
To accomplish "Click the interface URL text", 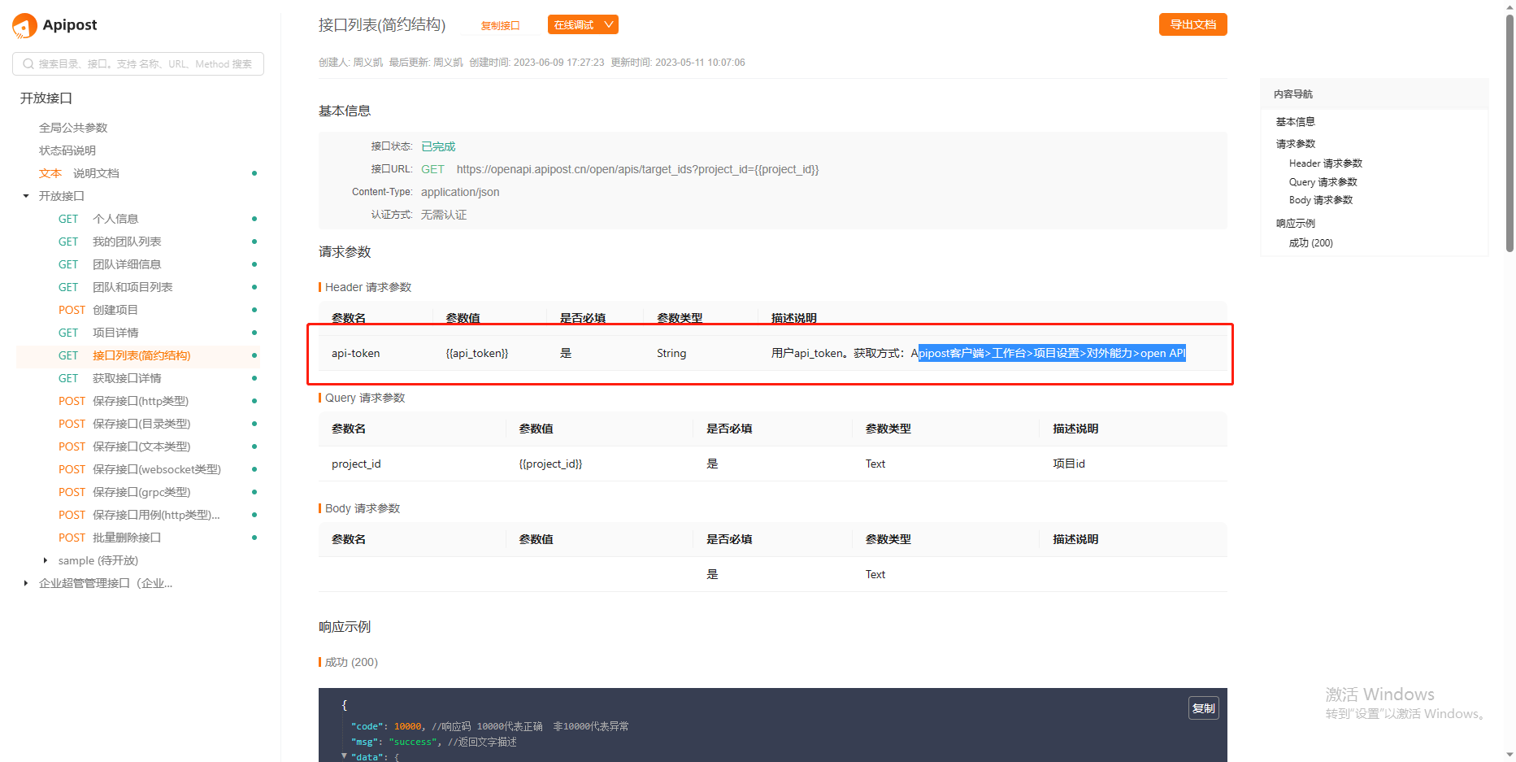I will (637, 169).
